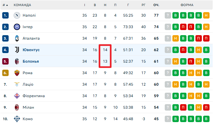Open the Болонья team link

[x=31, y=61]
